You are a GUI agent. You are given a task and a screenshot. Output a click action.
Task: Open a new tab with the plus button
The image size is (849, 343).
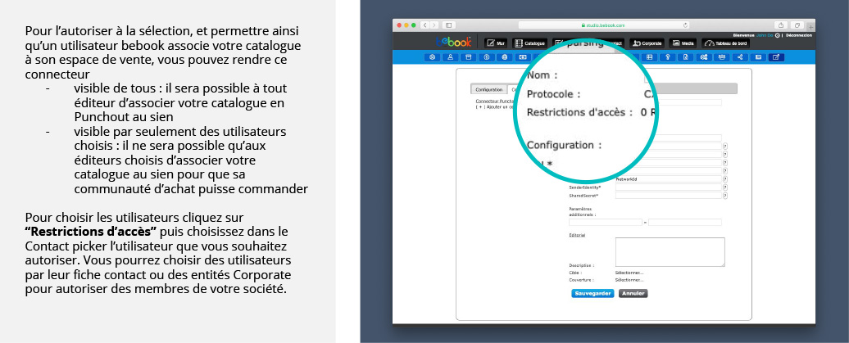(x=810, y=27)
